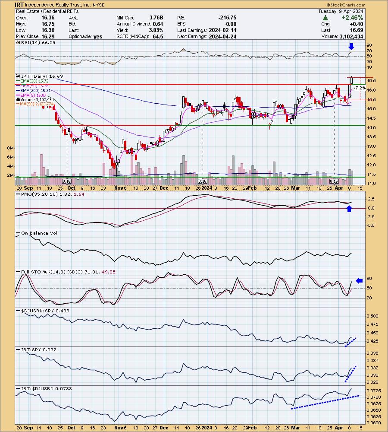
Task: Click the MA(50) 2,123,774 volume legend entry
Action: tap(35, 104)
